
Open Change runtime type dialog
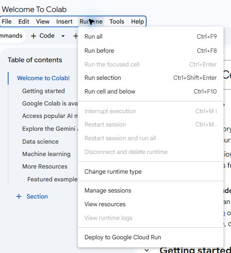tap(151, 172)
